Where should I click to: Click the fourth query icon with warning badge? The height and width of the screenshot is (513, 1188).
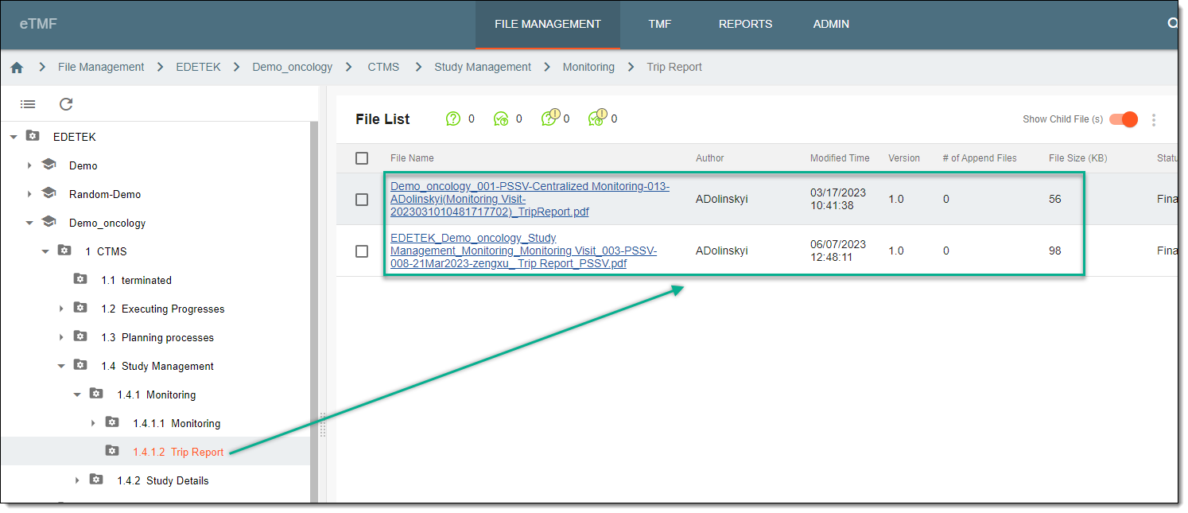(598, 118)
